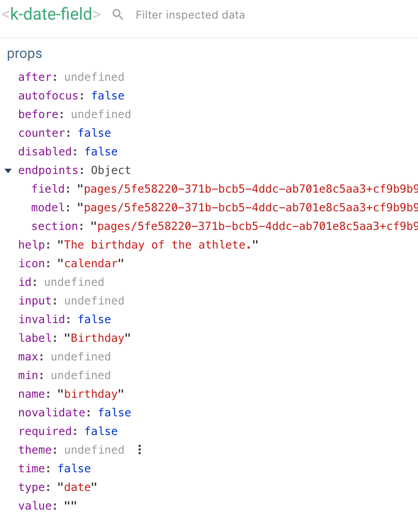Screen dimensions: 418x522
Task: Click the Filter inspected data field
Action: [x=190, y=15]
